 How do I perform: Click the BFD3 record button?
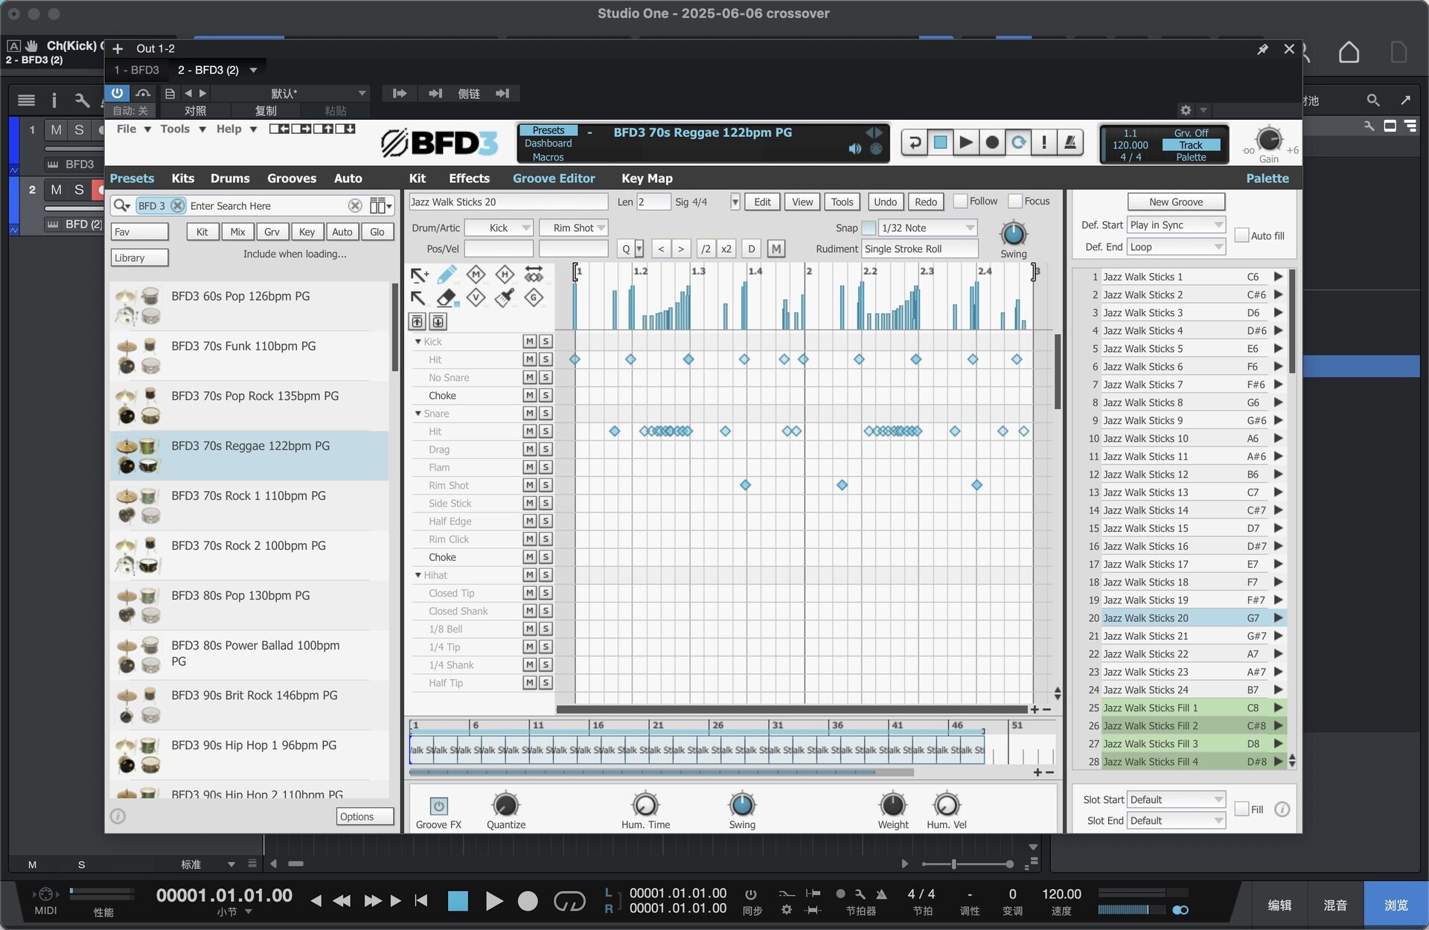tap(992, 142)
